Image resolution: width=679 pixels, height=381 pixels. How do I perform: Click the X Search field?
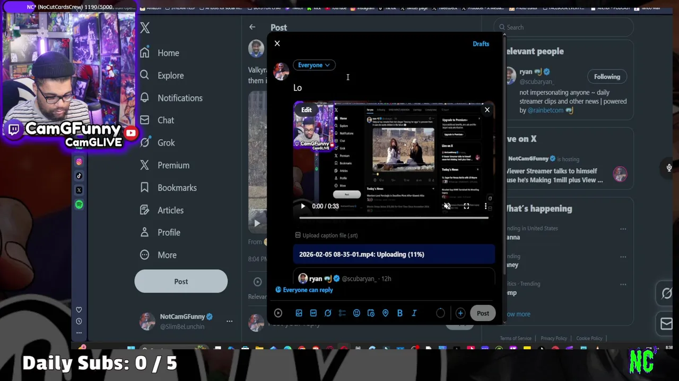pyautogui.click(x=563, y=28)
